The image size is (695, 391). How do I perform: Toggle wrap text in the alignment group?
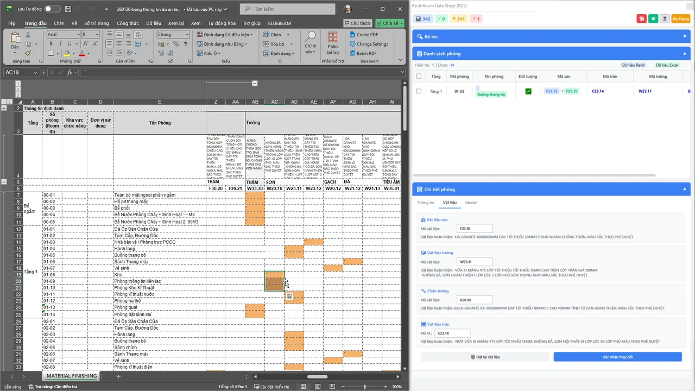tap(137, 35)
